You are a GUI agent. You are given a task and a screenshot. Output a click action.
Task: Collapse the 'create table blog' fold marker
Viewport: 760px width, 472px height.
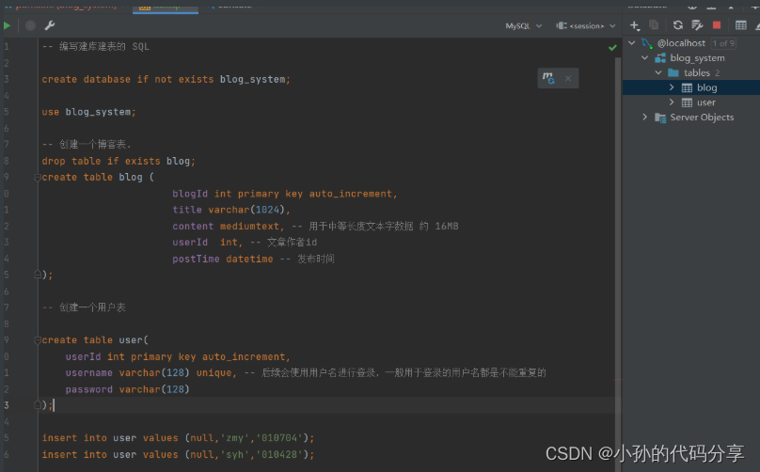[x=38, y=178]
